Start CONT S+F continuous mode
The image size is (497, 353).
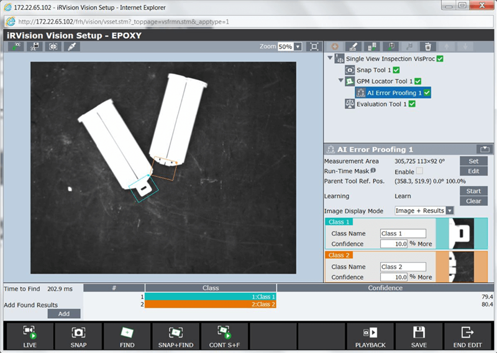click(224, 337)
